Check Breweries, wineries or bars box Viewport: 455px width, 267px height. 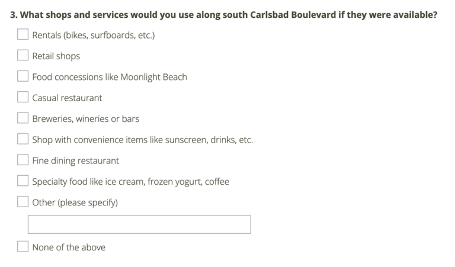pos(23,118)
